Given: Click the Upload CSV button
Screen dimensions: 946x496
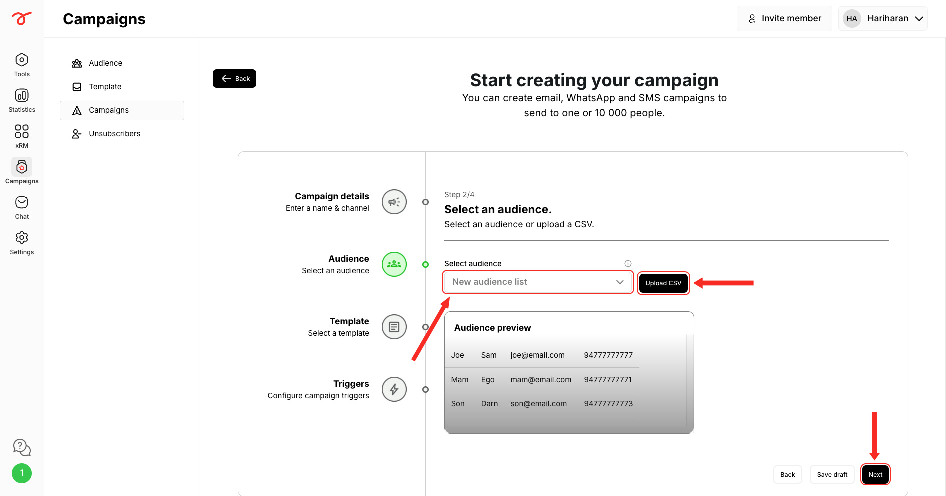Looking at the screenshot, I should tap(663, 283).
